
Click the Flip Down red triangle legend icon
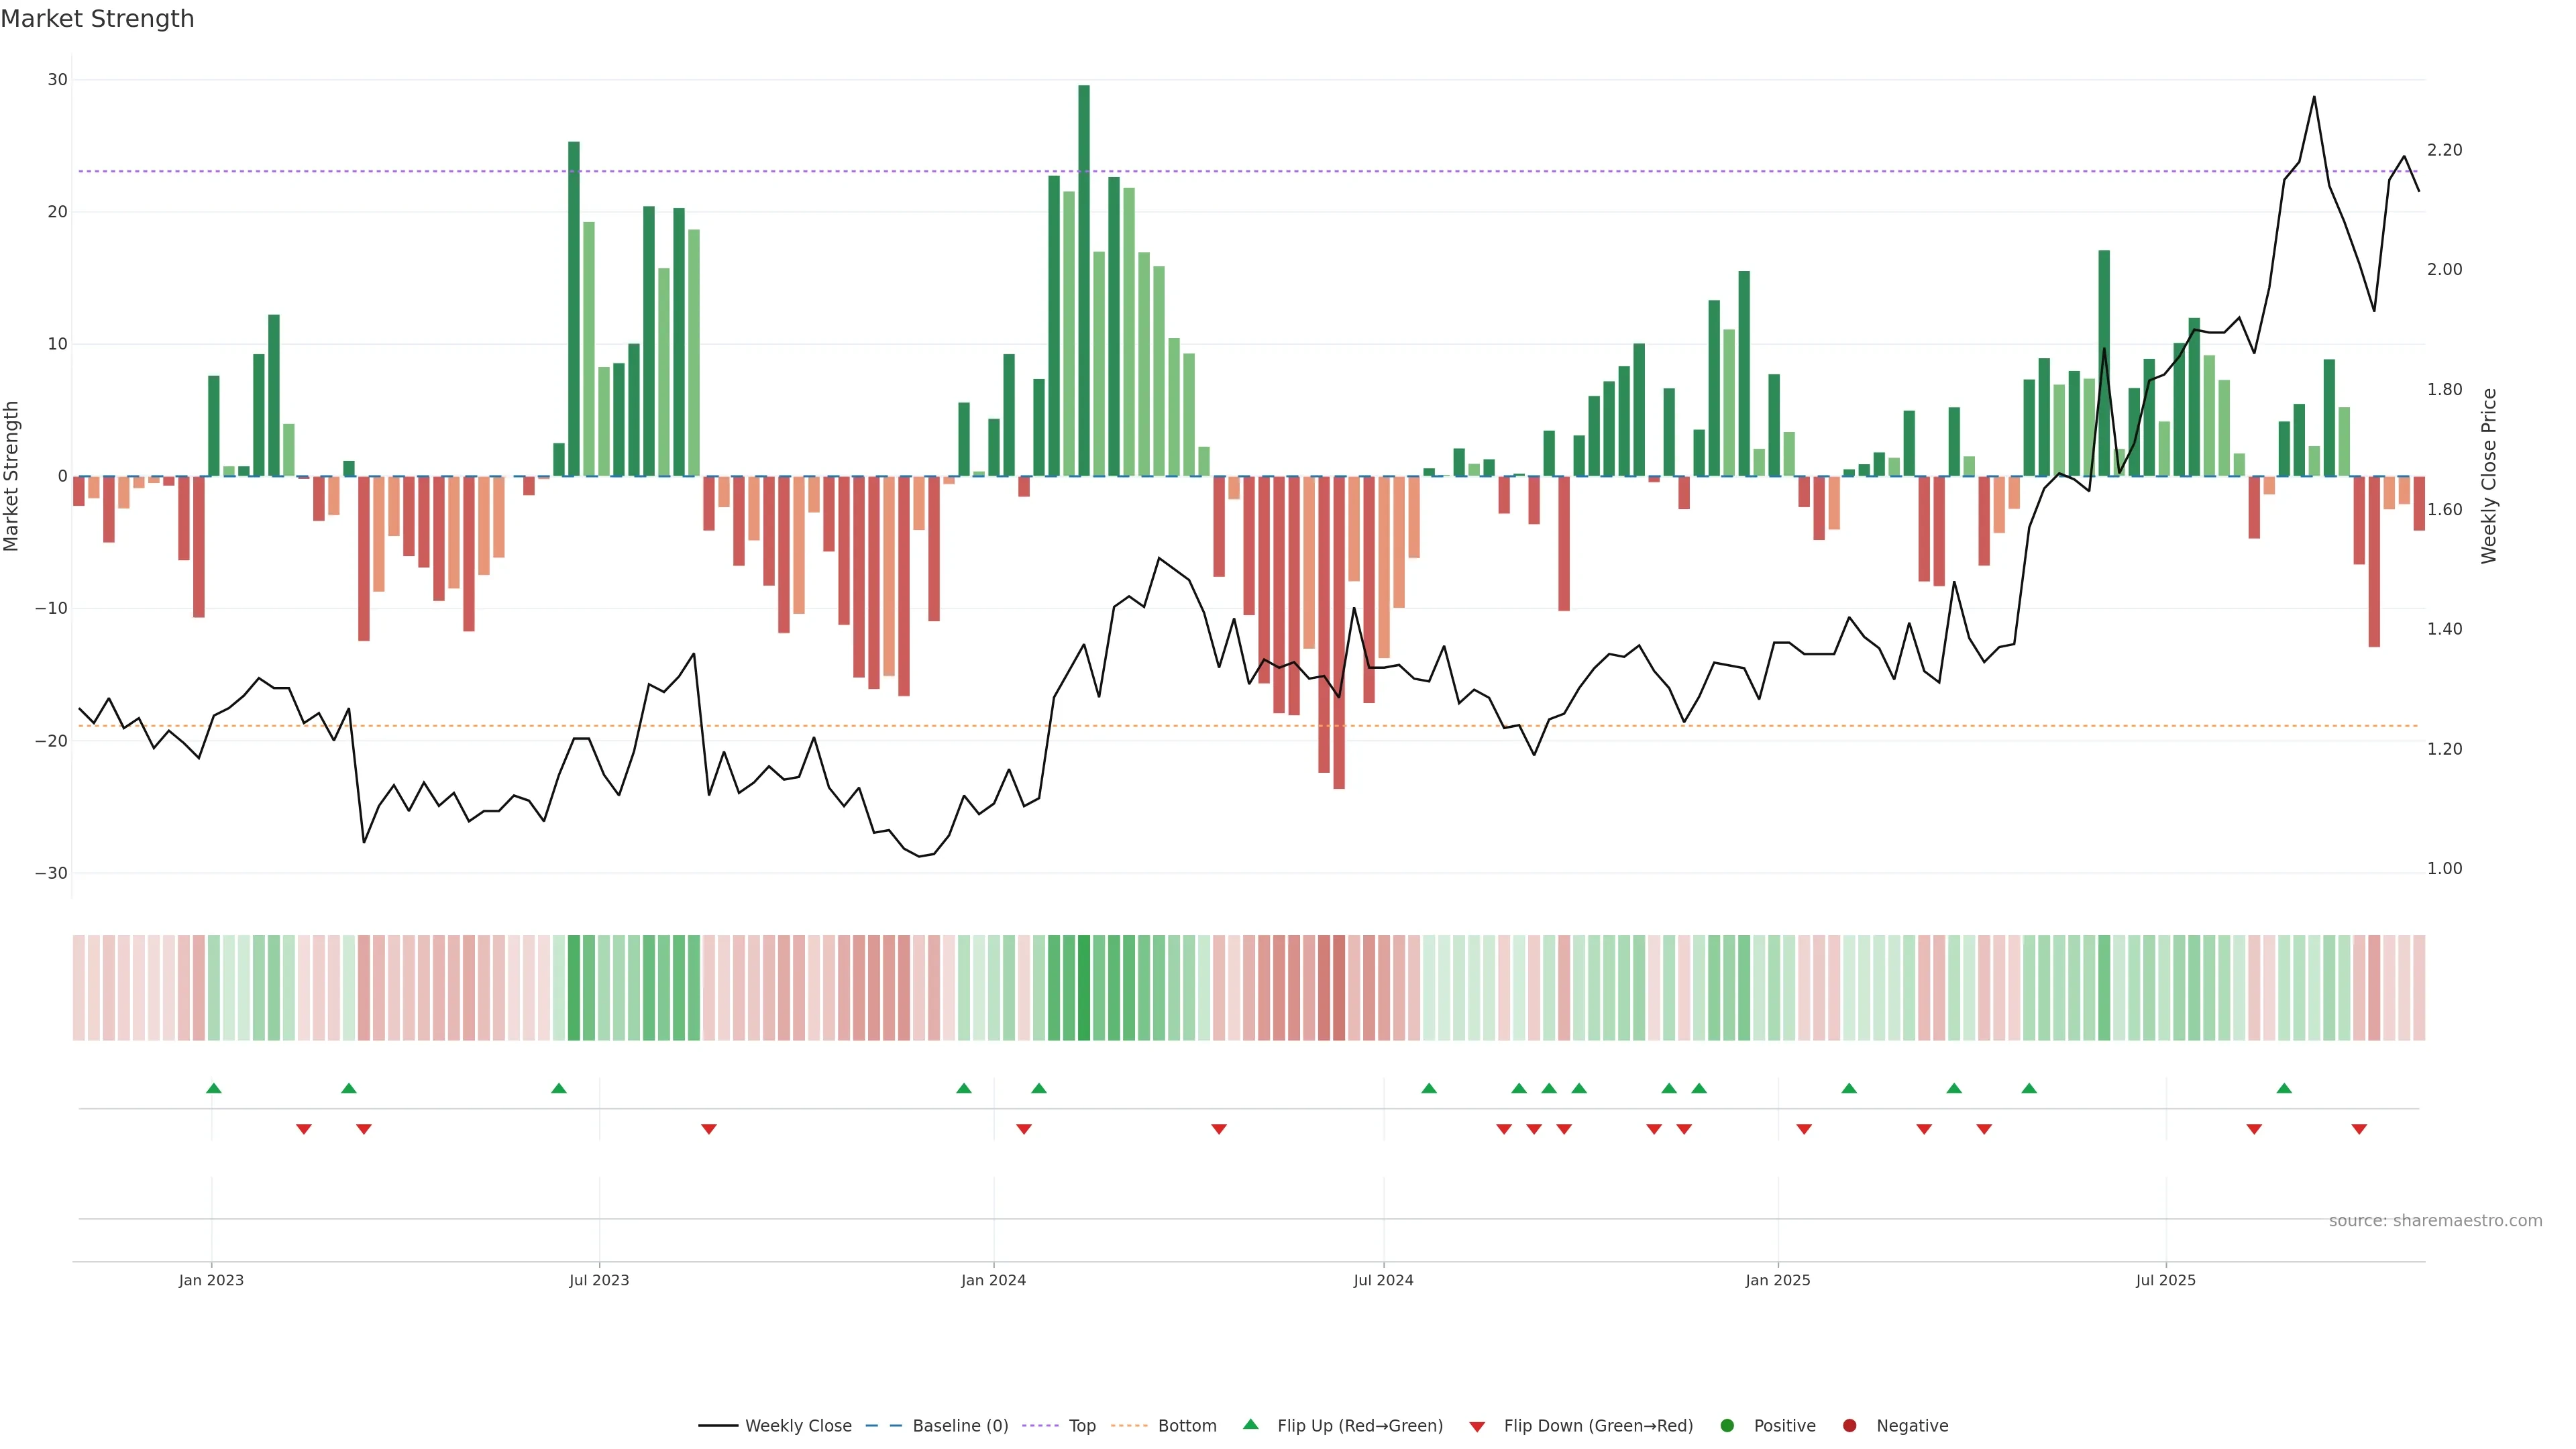pos(1476,1427)
